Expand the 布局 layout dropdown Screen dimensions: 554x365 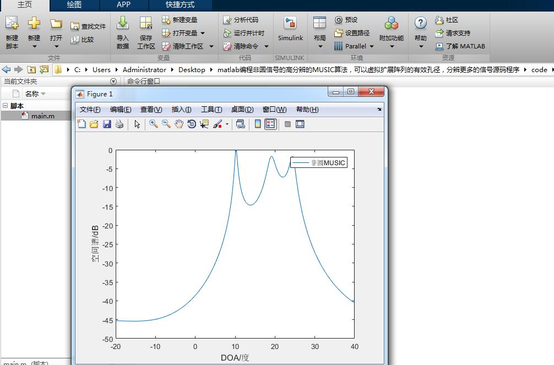click(x=320, y=46)
